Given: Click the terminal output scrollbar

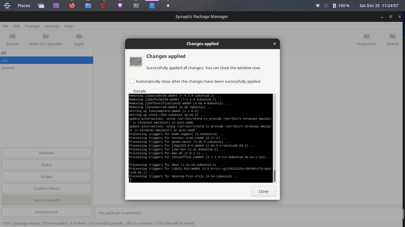Looking at the screenshot, I should 274,176.
